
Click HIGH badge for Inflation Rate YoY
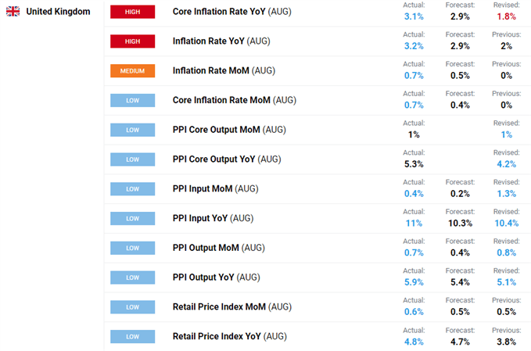pyautogui.click(x=133, y=41)
